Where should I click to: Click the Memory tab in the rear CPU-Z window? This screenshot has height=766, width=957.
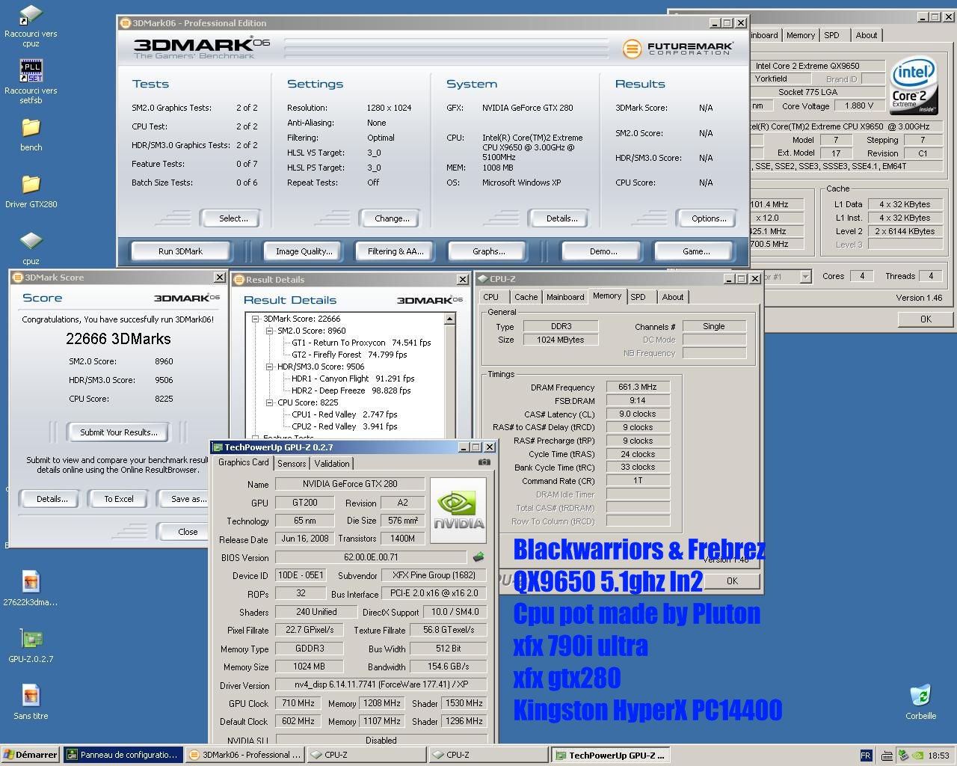click(x=801, y=35)
